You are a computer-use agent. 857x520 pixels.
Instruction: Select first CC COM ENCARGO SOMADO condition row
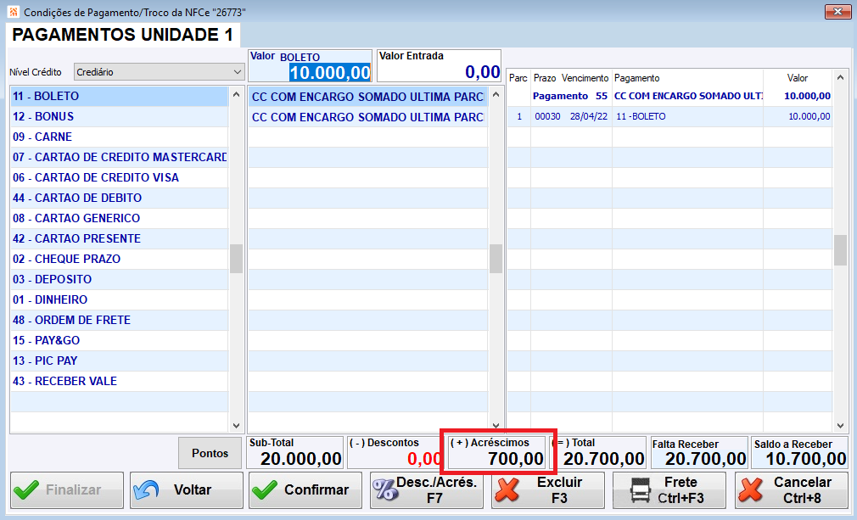click(x=368, y=97)
